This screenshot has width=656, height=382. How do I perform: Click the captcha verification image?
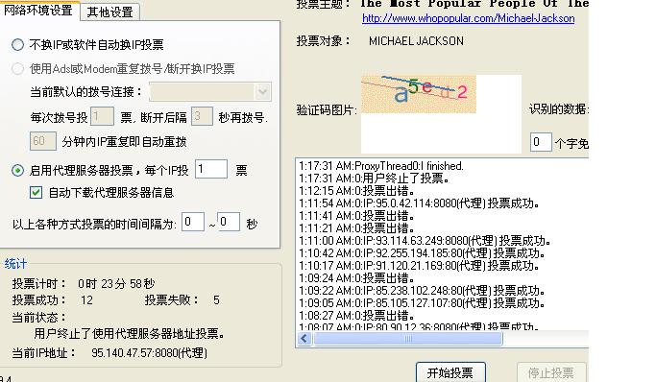[419, 94]
